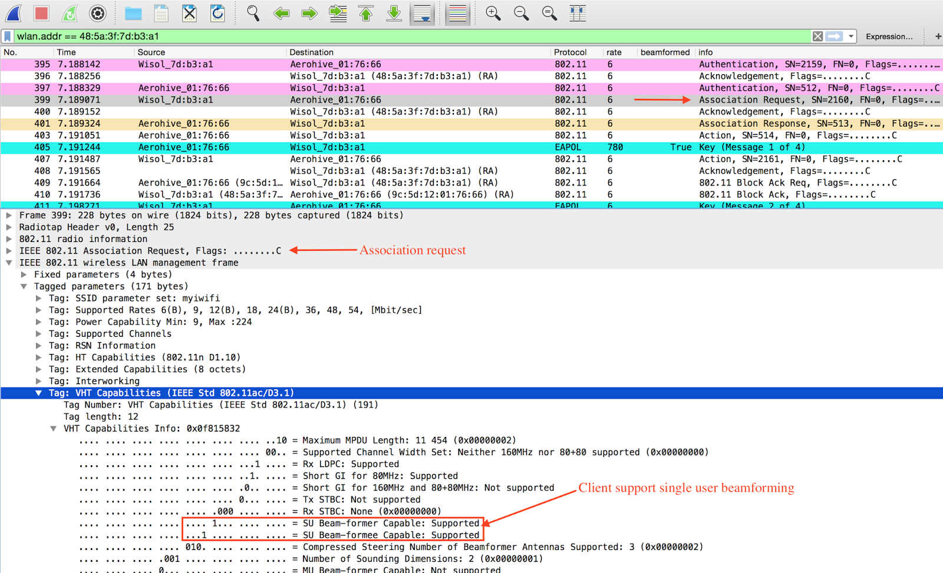Sort packets by Time column
This screenshot has height=573, width=943.
(x=93, y=52)
